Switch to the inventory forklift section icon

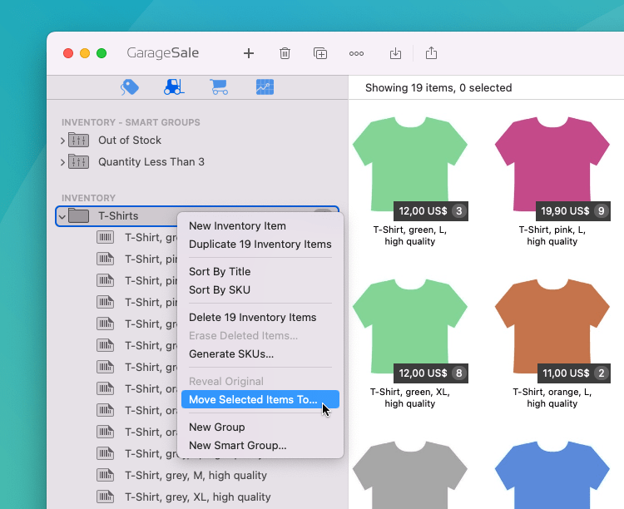[174, 87]
